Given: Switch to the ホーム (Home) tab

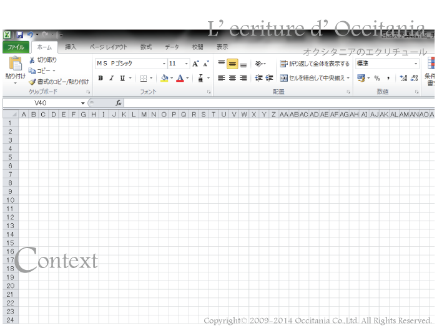Looking at the screenshot, I should click(44, 47).
